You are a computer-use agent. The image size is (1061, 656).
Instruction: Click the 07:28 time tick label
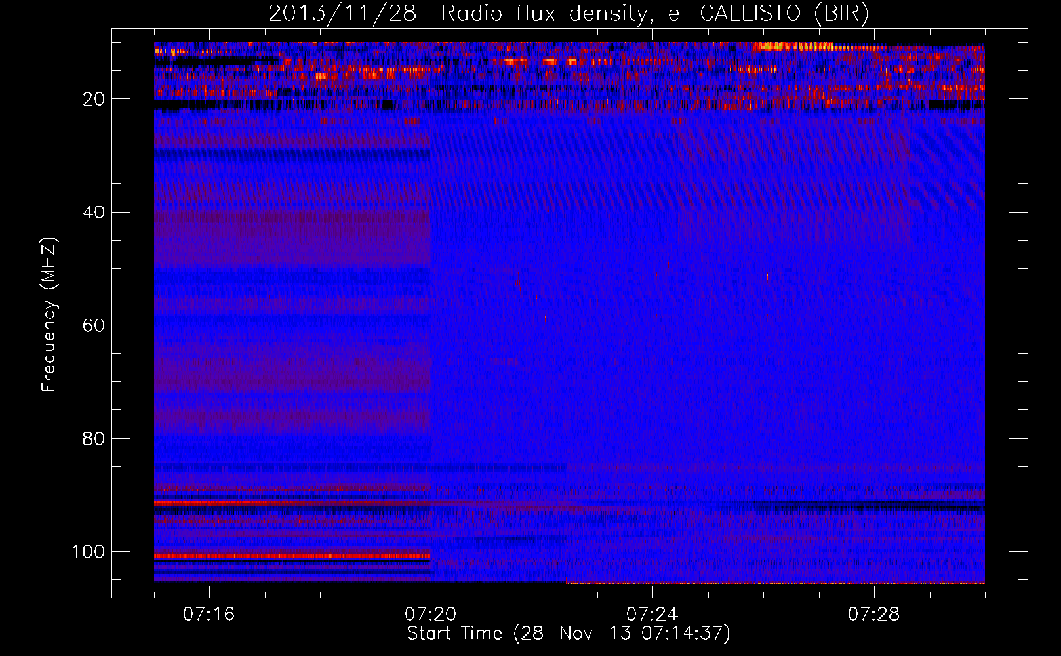pos(873,615)
